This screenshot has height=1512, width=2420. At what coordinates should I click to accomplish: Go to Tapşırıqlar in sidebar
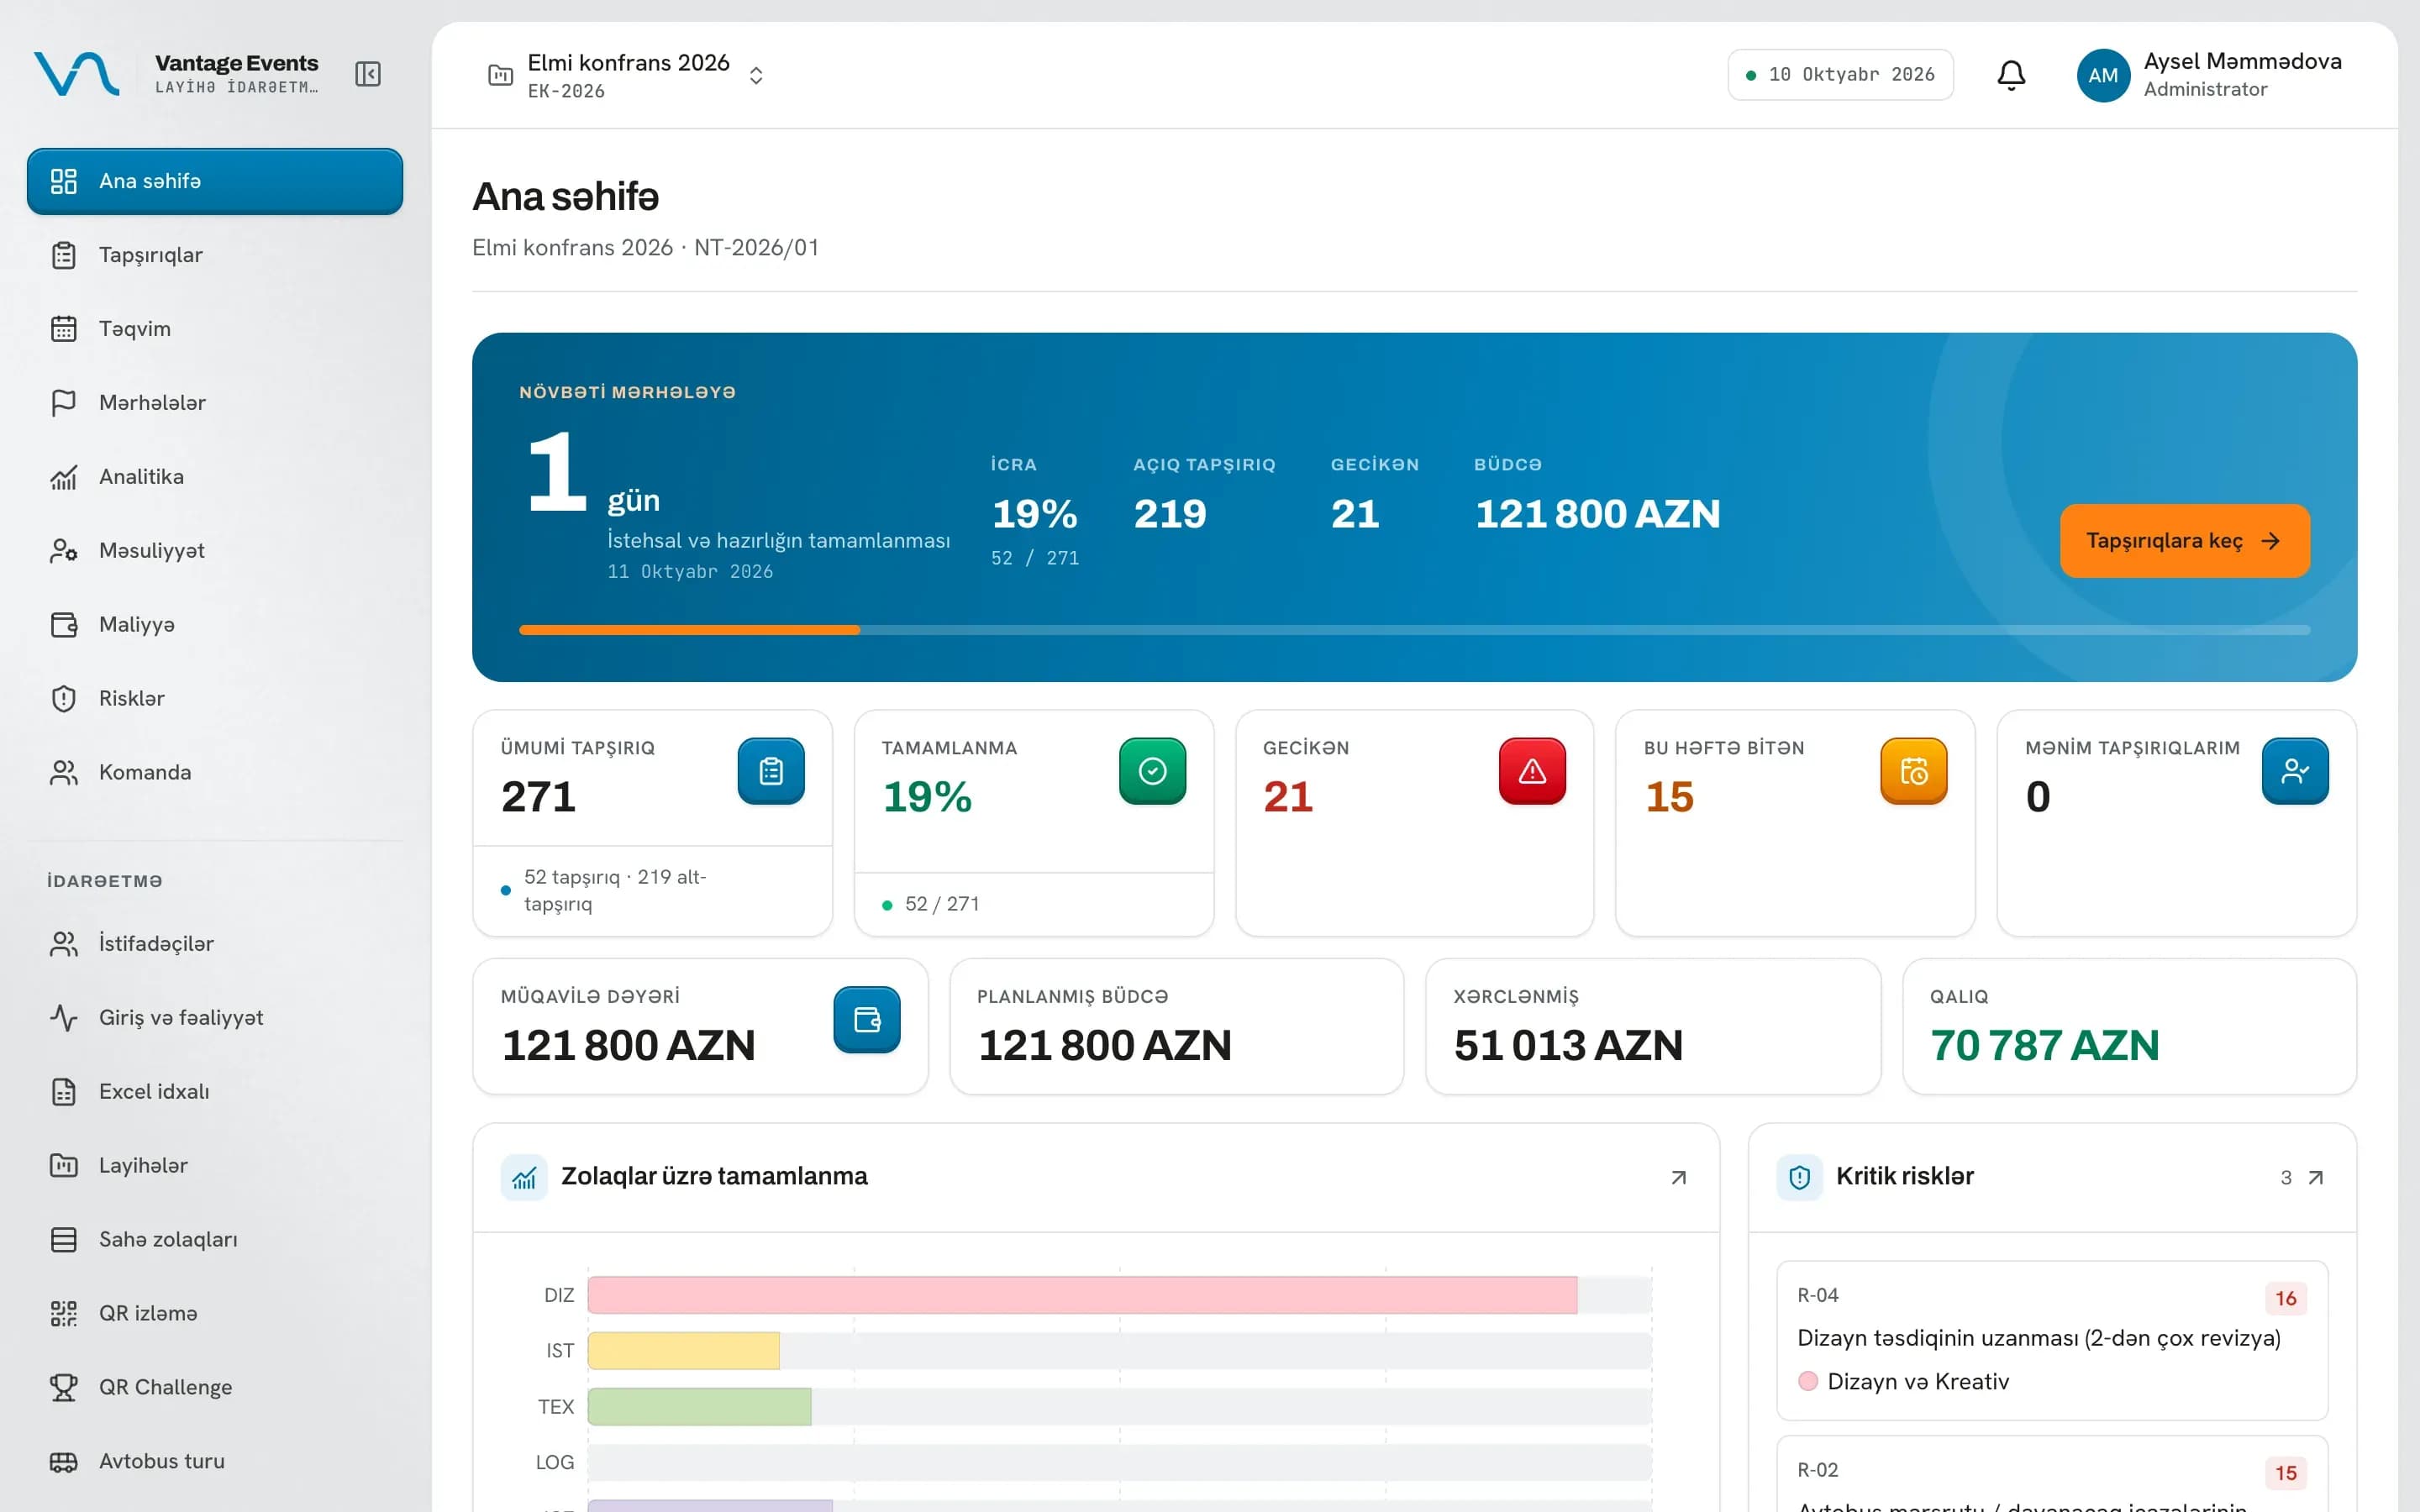pyautogui.click(x=215, y=255)
